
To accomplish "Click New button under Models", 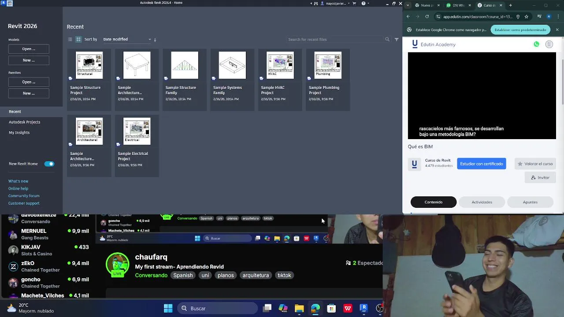I will [x=29, y=60].
